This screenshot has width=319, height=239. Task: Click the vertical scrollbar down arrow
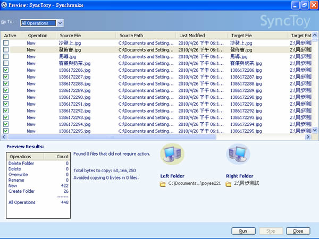(315, 130)
